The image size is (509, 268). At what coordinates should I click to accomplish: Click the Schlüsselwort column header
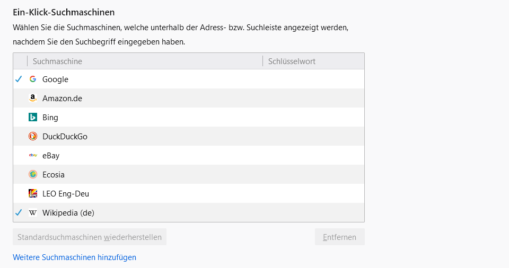click(313, 61)
